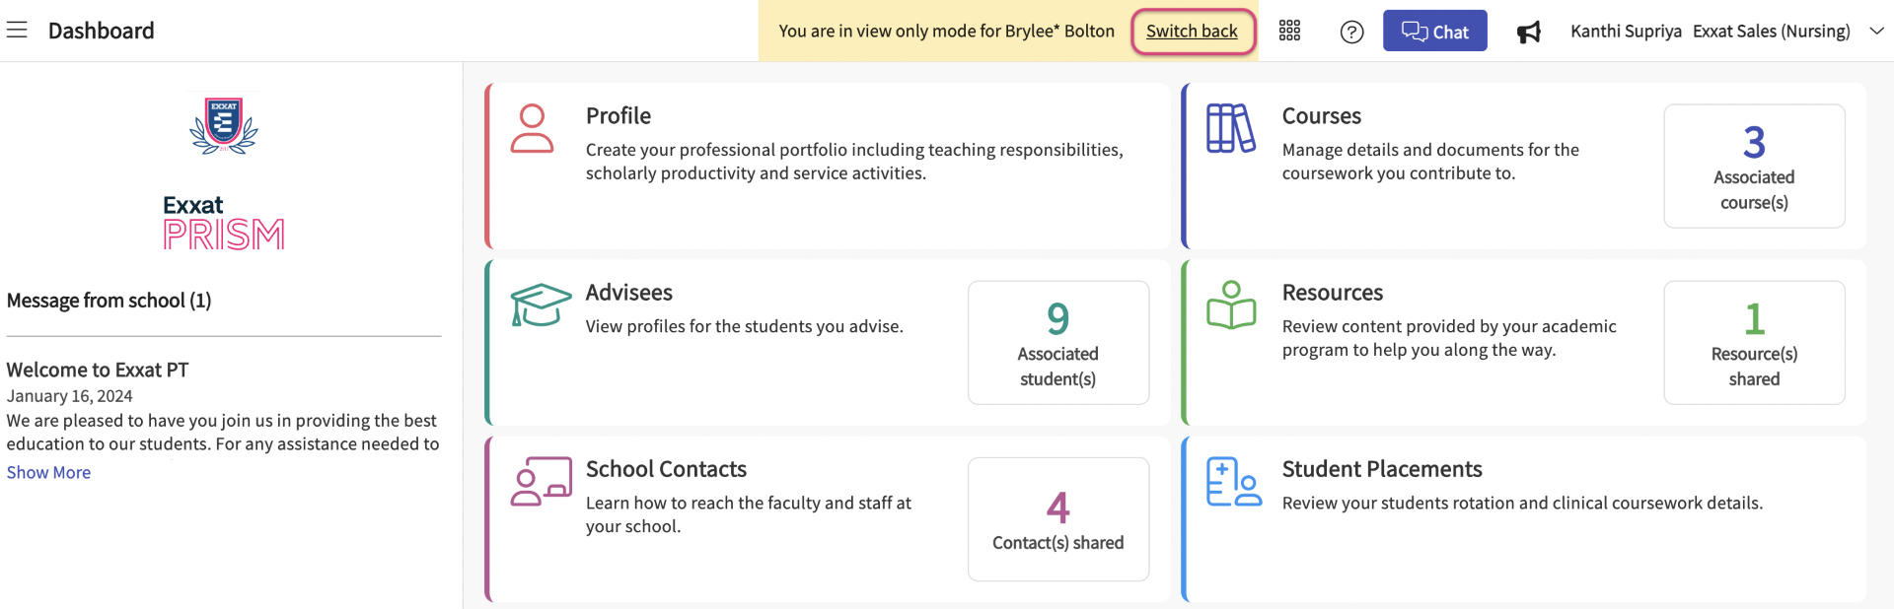1894x609 pixels.
Task: Open the apps grid launcher icon
Action: point(1289,31)
